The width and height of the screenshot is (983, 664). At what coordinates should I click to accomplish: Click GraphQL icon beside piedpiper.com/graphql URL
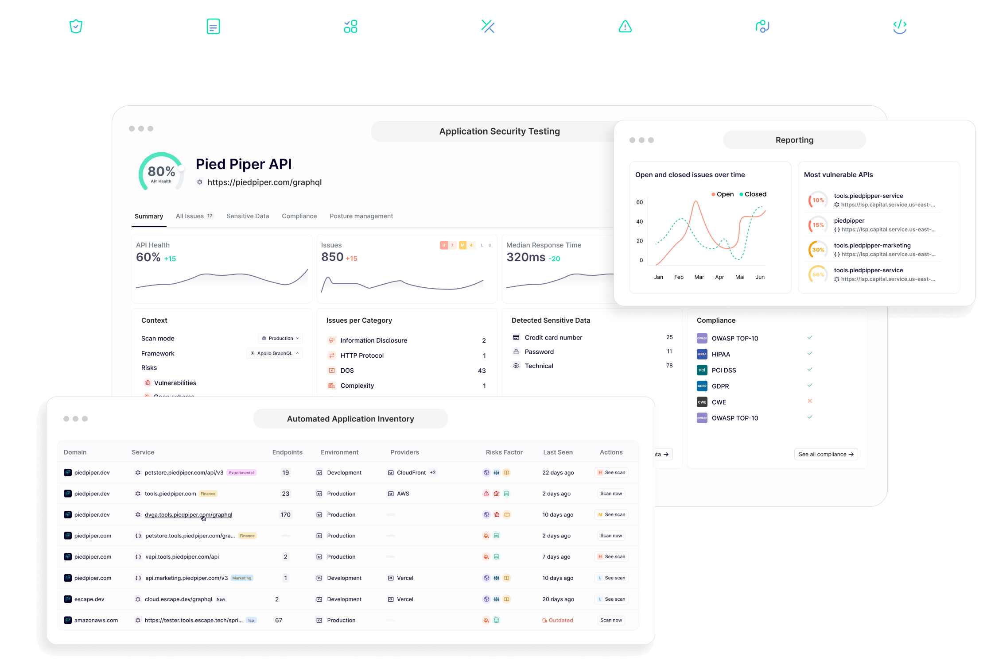point(200,182)
